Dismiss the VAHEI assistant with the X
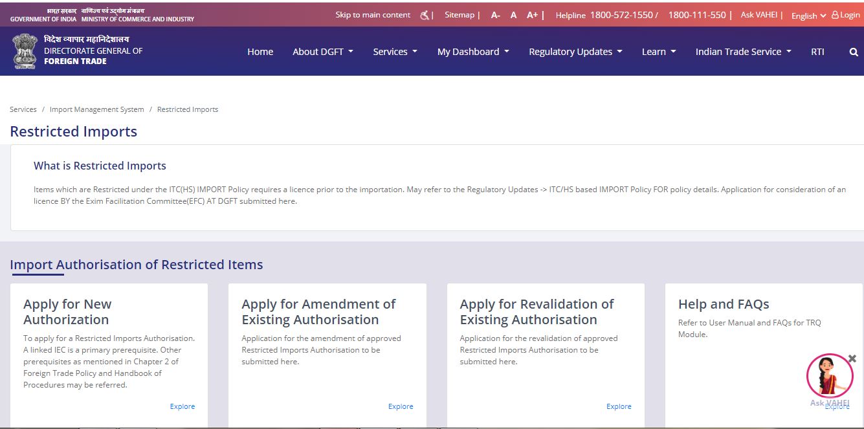The height and width of the screenshot is (429, 864). [851, 358]
